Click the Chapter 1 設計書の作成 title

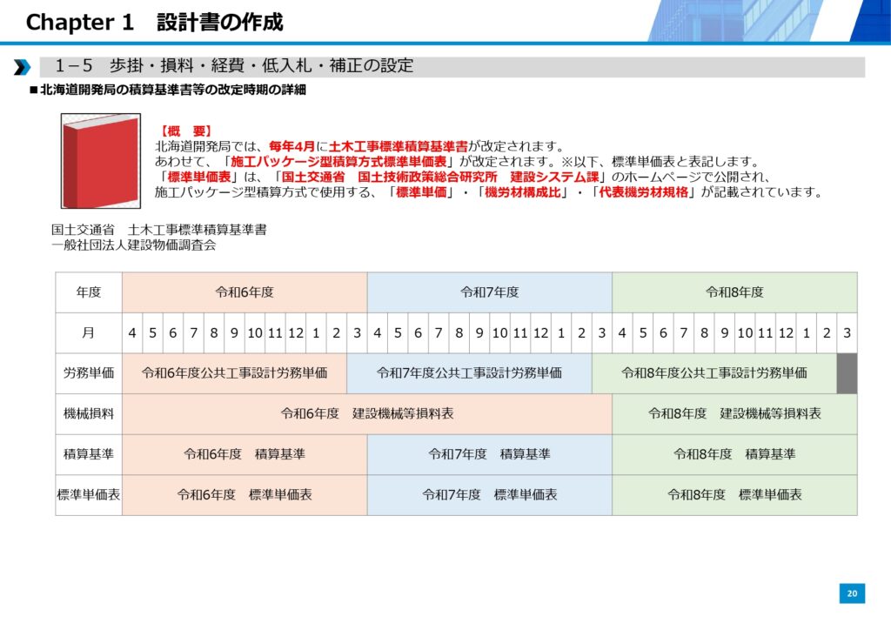(155, 23)
